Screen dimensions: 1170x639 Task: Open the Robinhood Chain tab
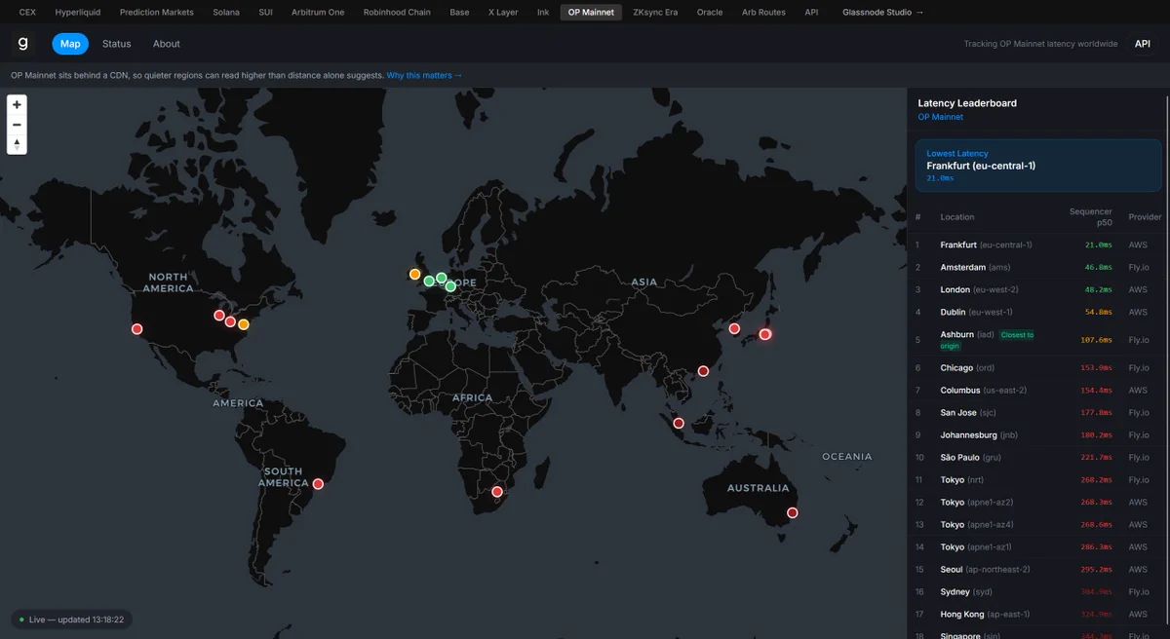(x=397, y=13)
